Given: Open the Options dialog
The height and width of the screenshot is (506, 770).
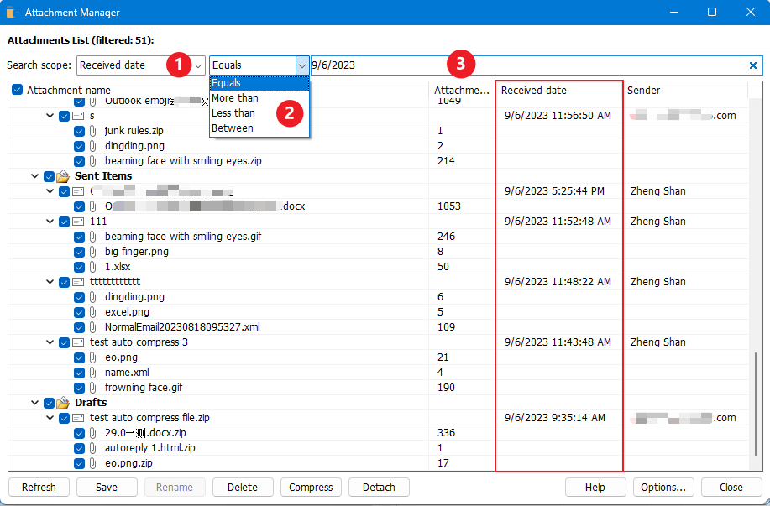Looking at the screenshot, I should pyautogui.click(x=663, y=487).
